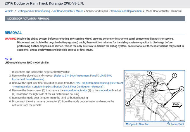Viewport: 190px width, 132px height.
Task: Open diagram in new tab link
Action: [x=139, y=124]
